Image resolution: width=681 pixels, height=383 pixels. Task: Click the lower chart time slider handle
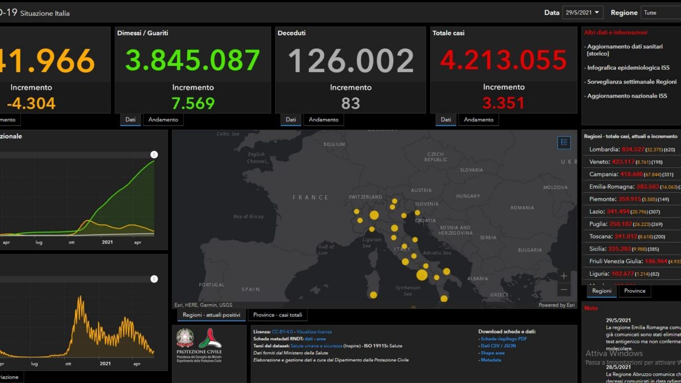pyautogui.click(x=154, y=279)
